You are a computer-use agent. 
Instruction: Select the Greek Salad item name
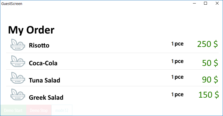pyautogui.click(x=46, y=98)
